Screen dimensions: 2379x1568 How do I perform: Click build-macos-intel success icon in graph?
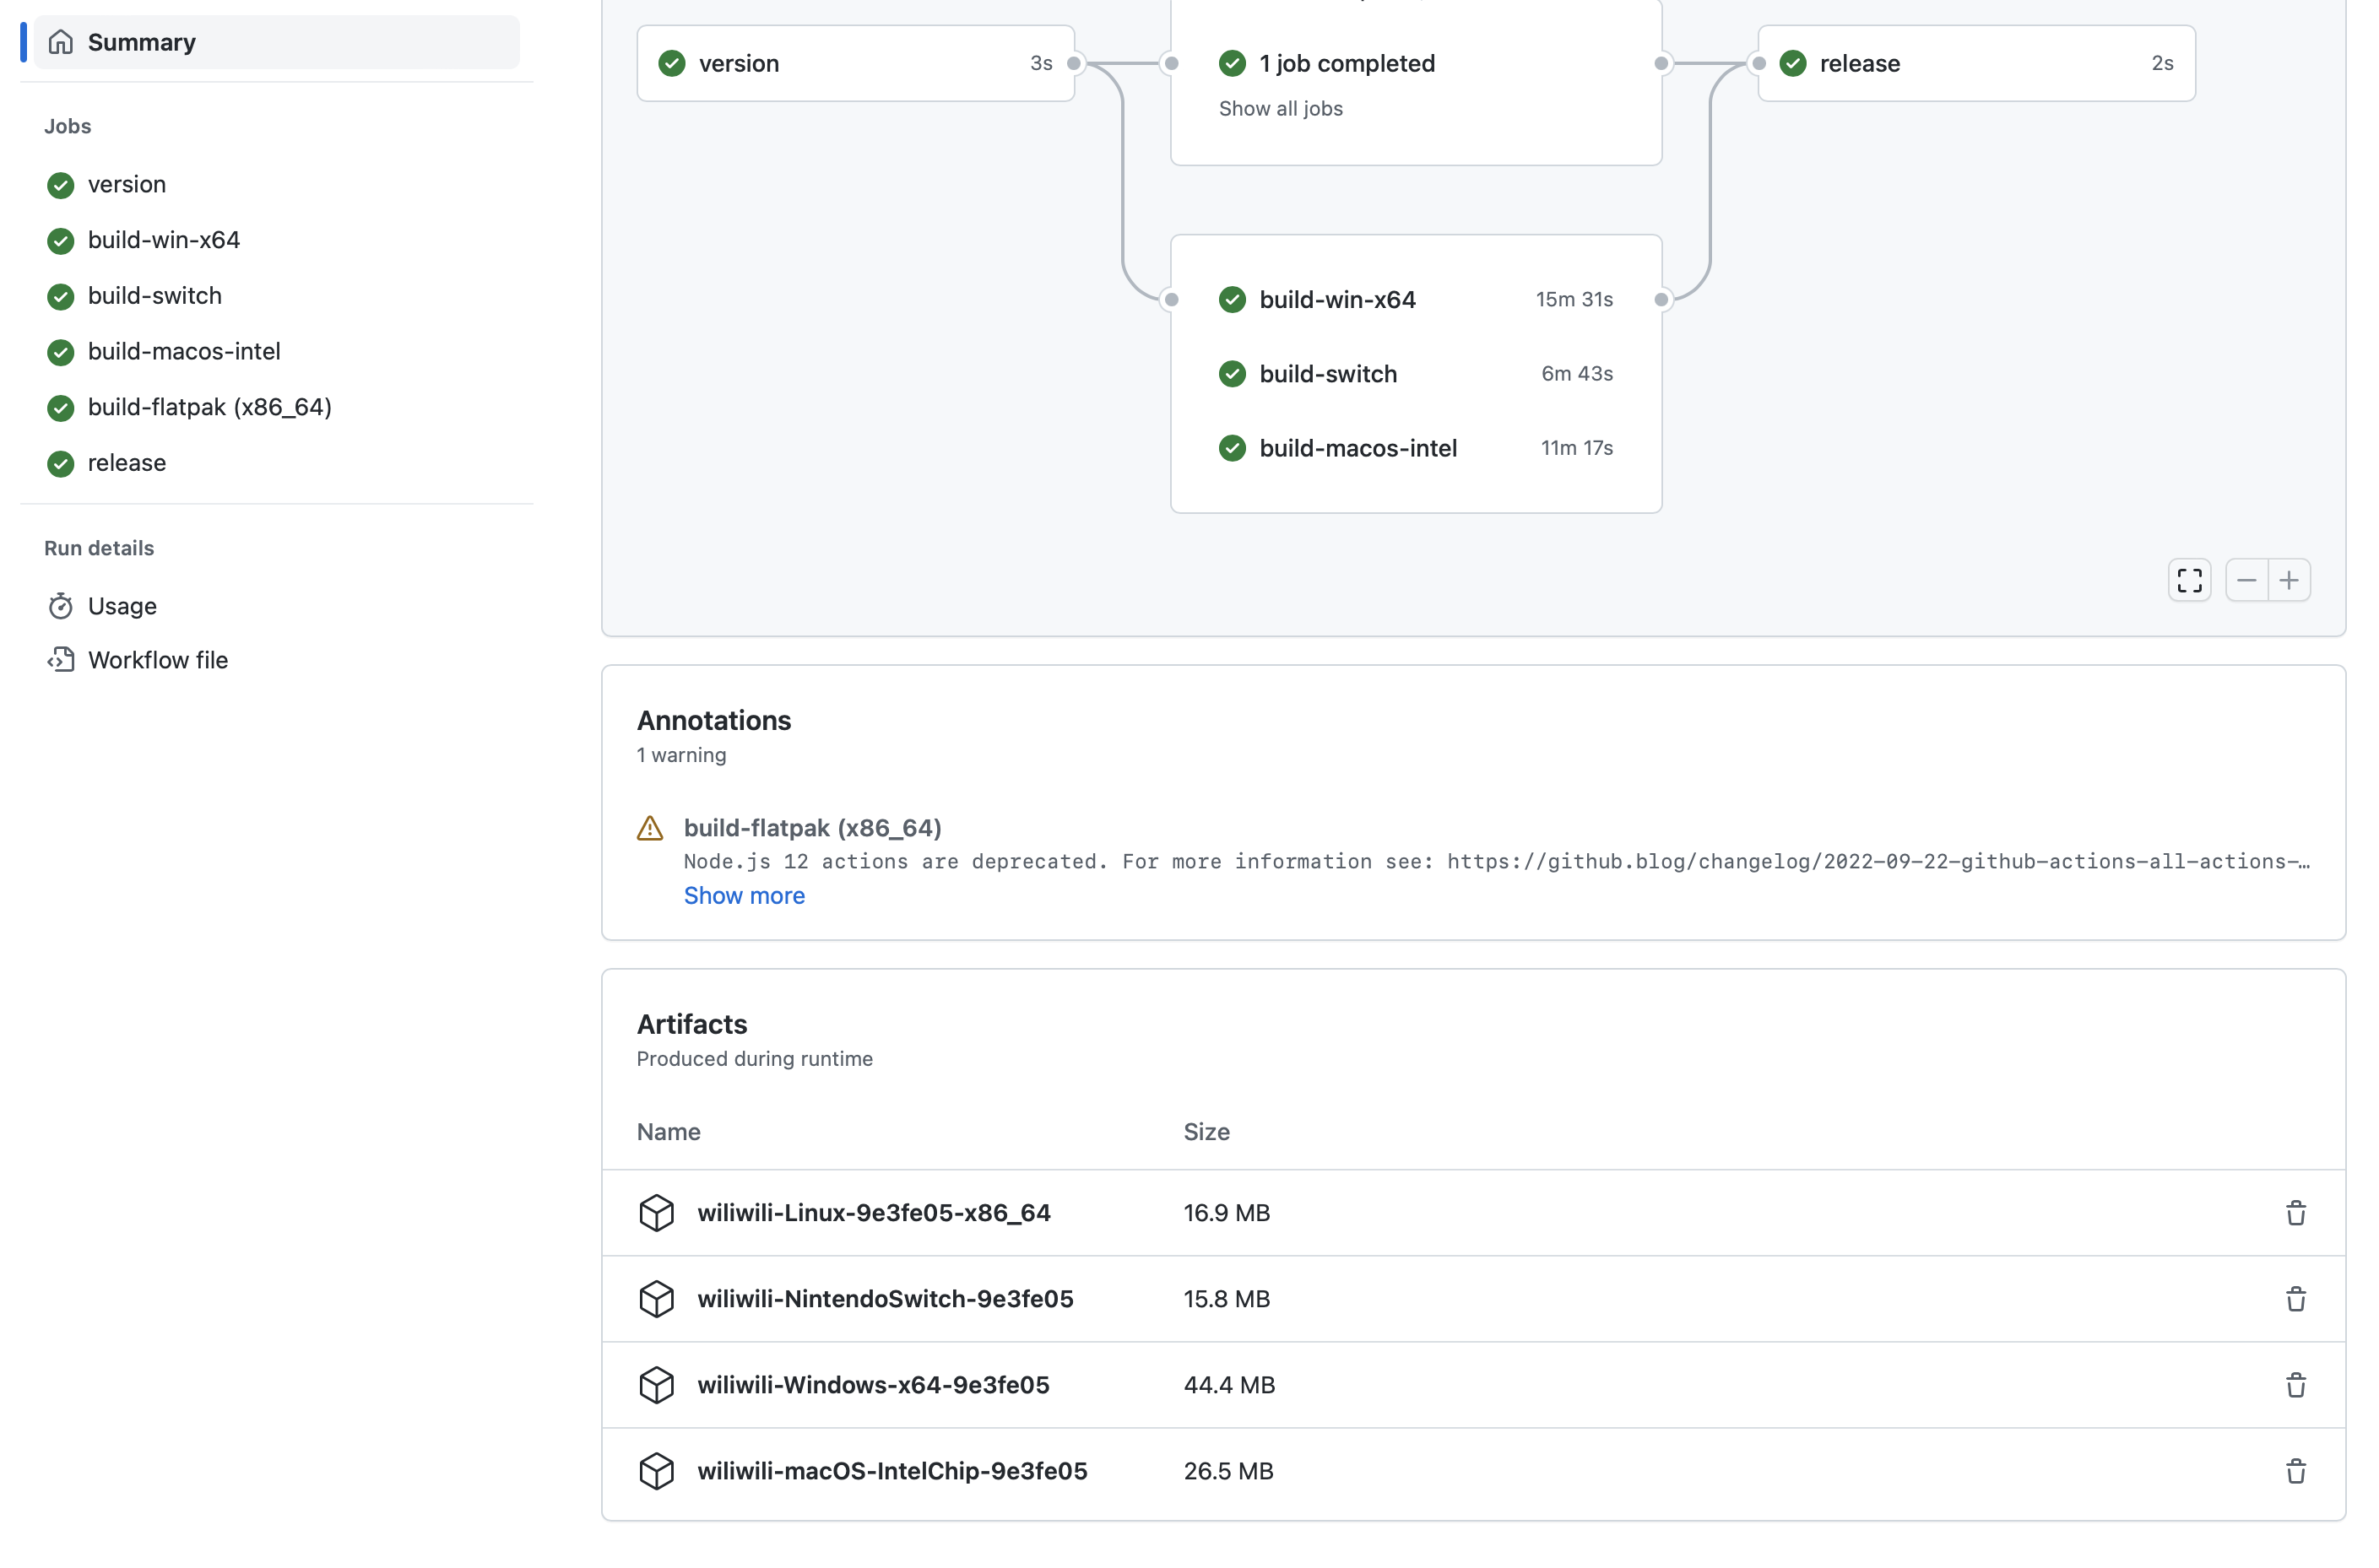tap(1233, 448)
